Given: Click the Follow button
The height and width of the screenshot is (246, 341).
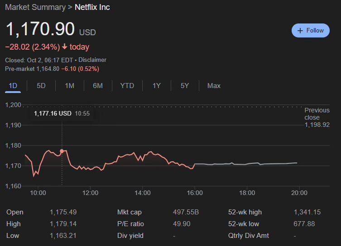Looking at the screenshot, I should (x=311, y=31).
